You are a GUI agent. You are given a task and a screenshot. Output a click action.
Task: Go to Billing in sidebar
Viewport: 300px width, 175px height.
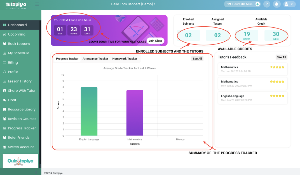(13, 63)
